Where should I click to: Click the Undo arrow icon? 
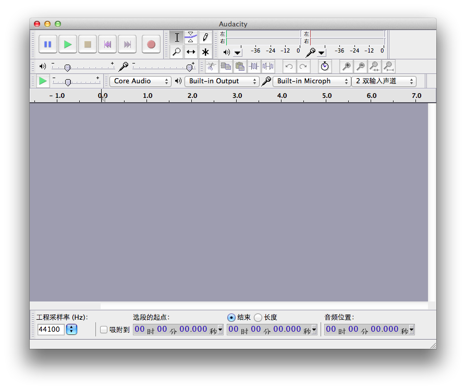coord(289,67)
